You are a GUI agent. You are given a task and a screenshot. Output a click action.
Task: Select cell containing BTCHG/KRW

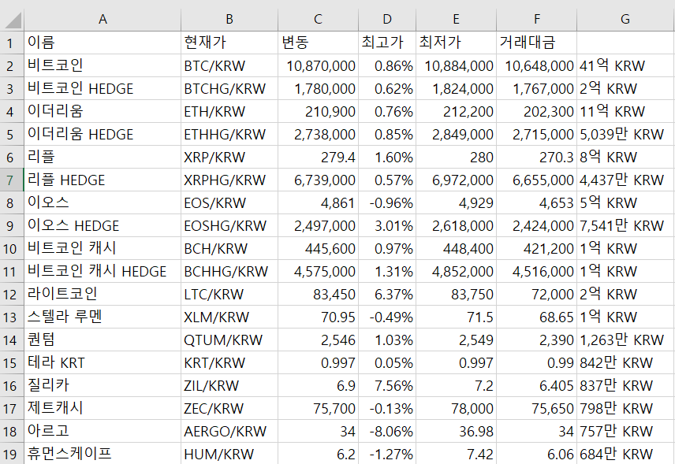coord(229,88)
